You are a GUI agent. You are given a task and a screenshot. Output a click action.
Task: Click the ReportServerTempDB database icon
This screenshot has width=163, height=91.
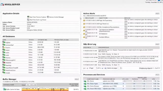[x=4, y=67]
